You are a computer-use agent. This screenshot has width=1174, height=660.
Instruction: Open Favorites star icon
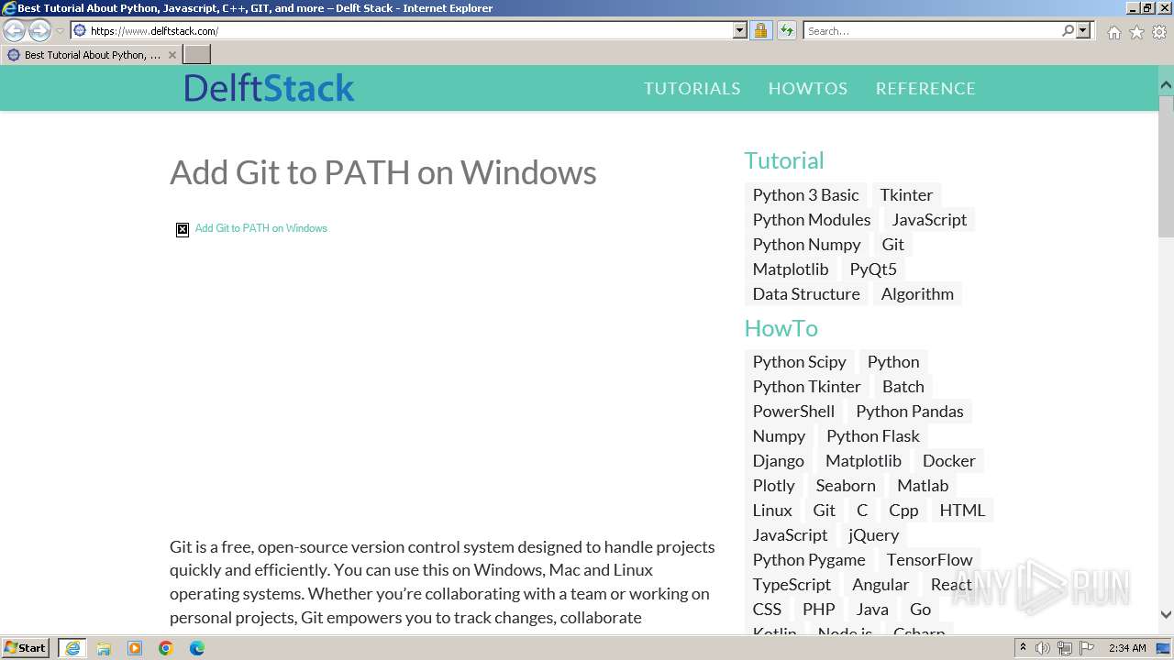click(x=1136, y=32)
